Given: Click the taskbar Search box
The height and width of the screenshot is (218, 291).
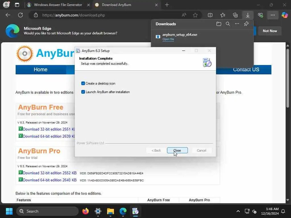Looking at the screenshot, I should [x=47, y=211].
